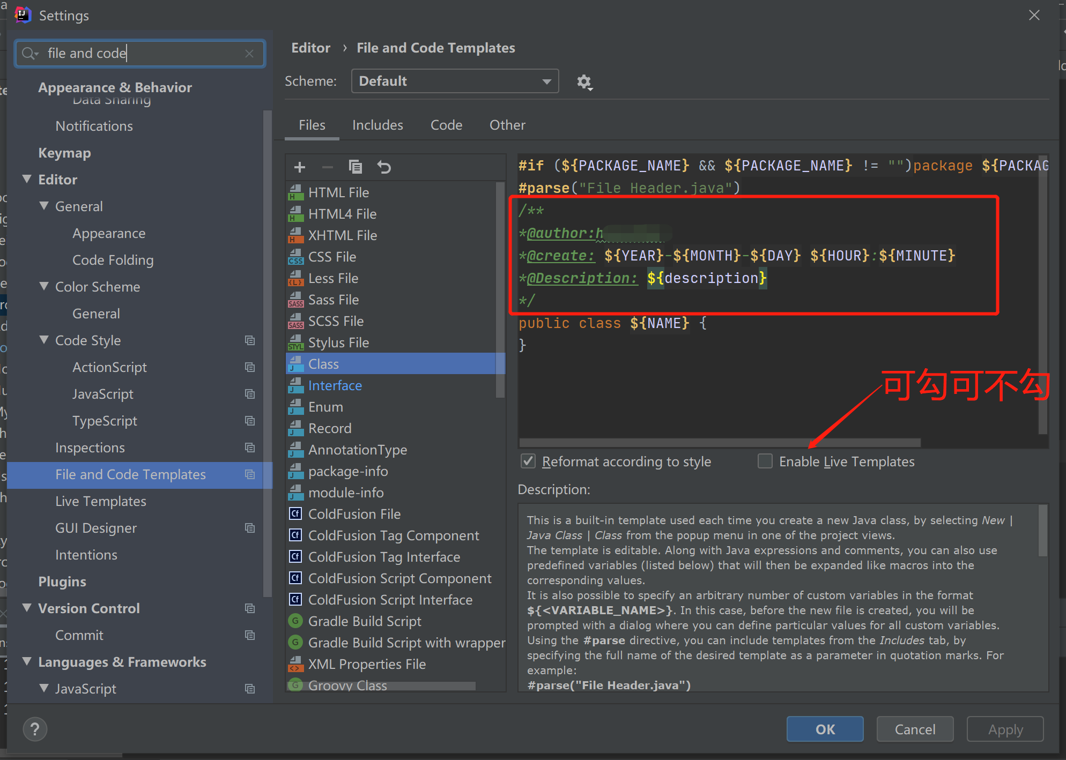Click the plus icon to create template
This screenshot has width=1066, height=760.
300,167
